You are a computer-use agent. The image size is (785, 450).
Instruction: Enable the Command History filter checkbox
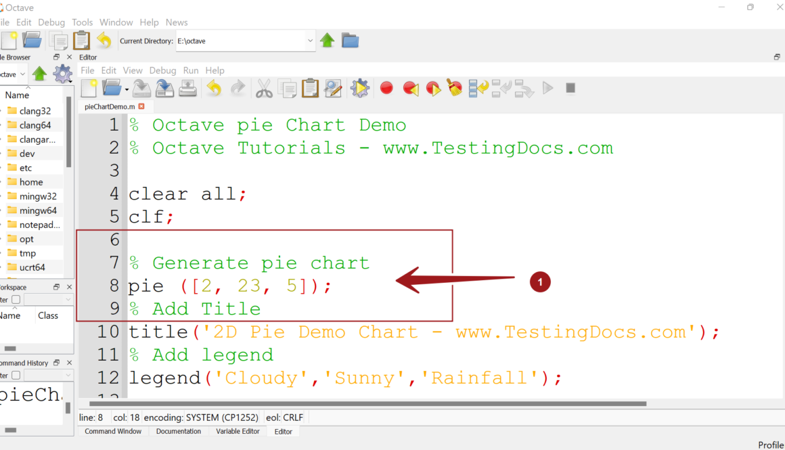click(x=16, y=375)
